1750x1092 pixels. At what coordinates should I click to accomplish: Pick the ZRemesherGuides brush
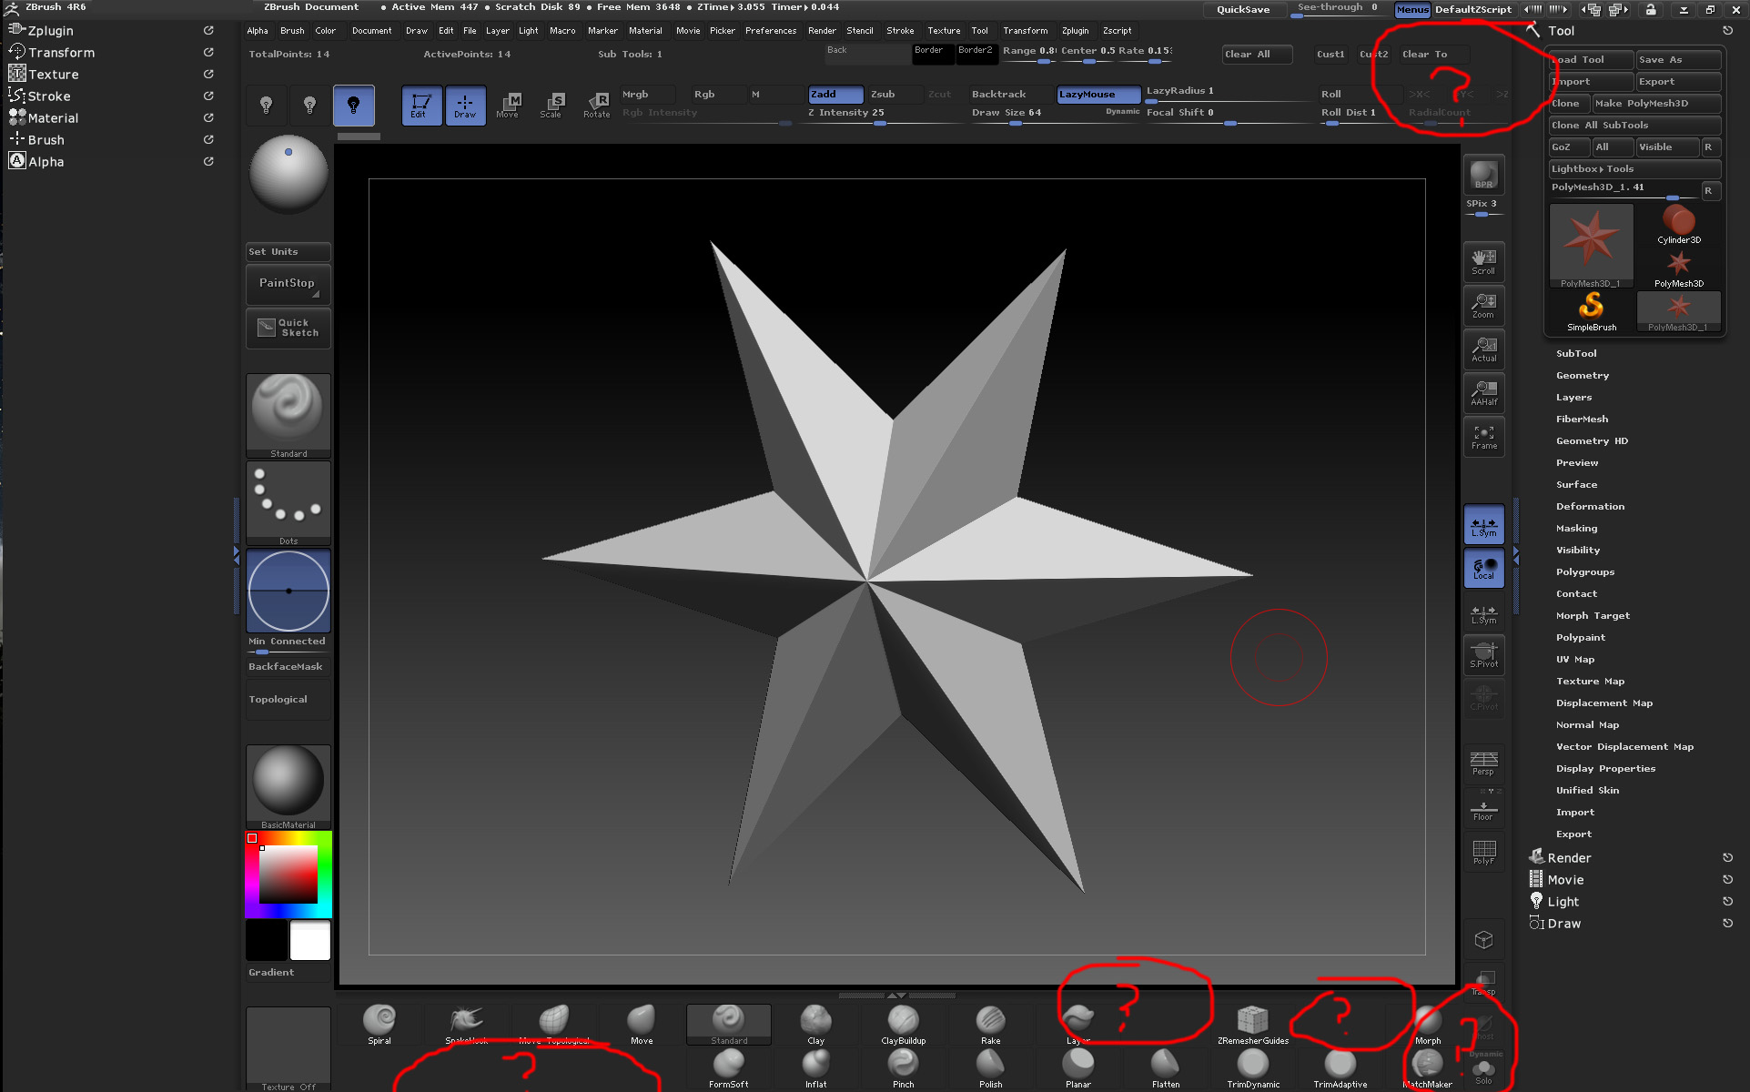pyautogui.click(x=1253, y=1025)
